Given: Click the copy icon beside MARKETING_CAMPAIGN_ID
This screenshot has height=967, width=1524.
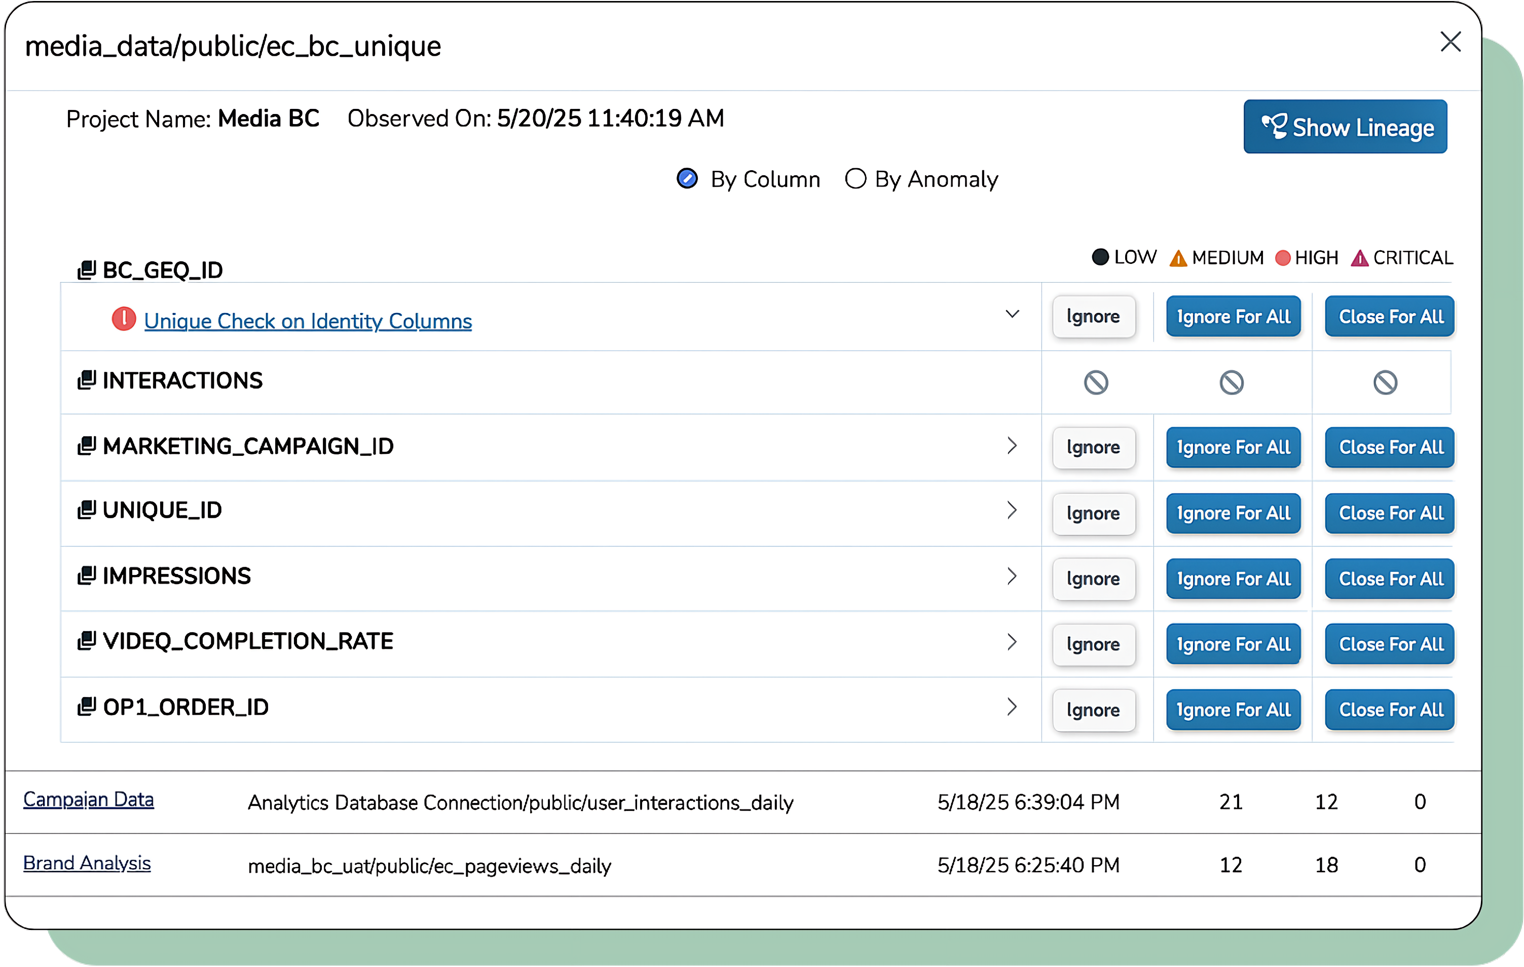Looking at the screenshot, I should tap(87, 446).
